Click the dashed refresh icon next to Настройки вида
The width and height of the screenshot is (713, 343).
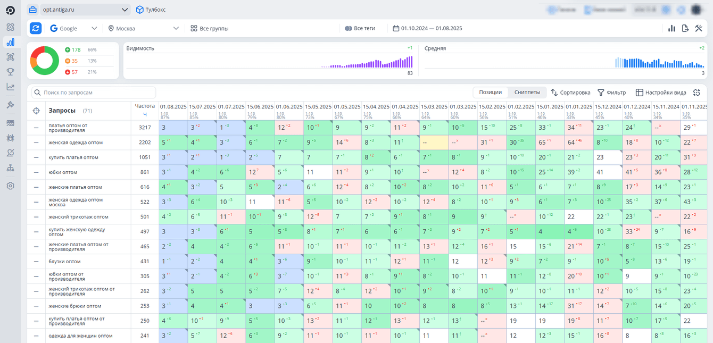(697, 93)
